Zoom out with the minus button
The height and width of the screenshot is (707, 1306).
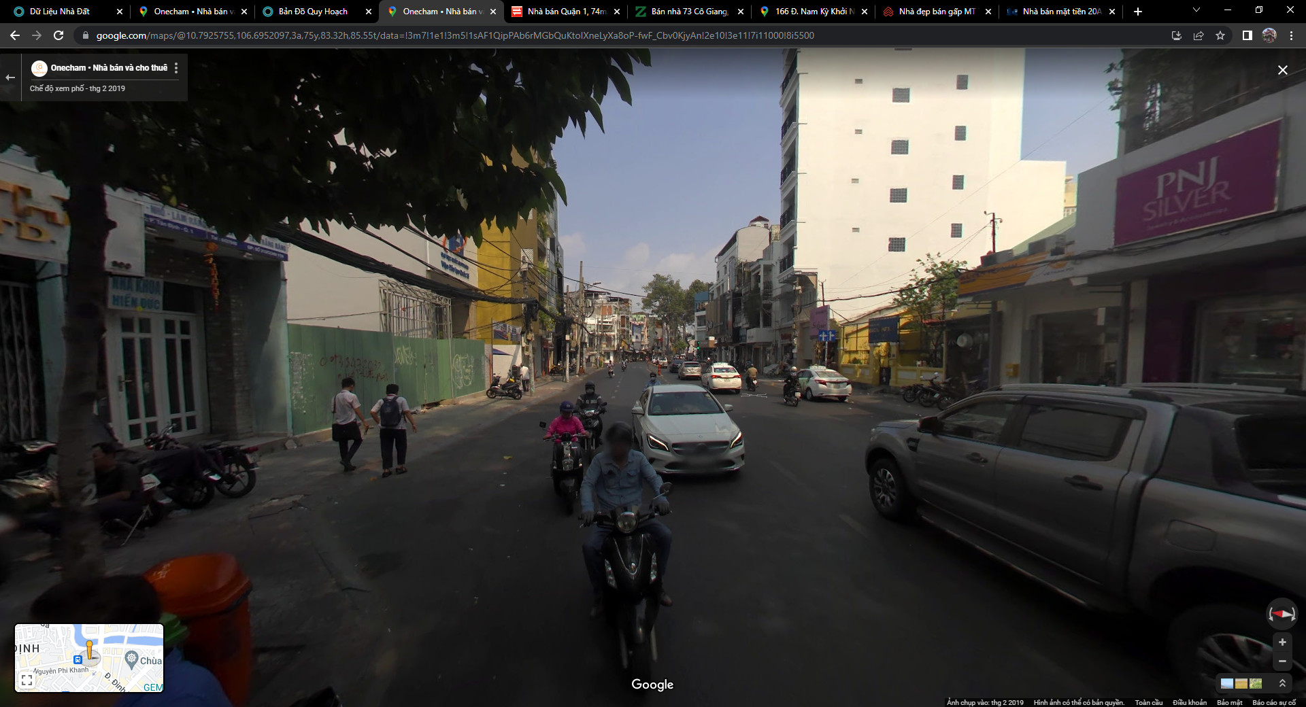tap(1282, 661)
